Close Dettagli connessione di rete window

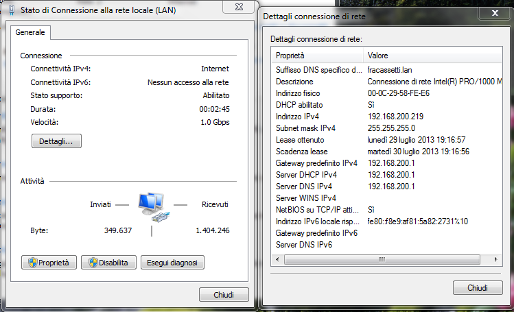[495, 13]
